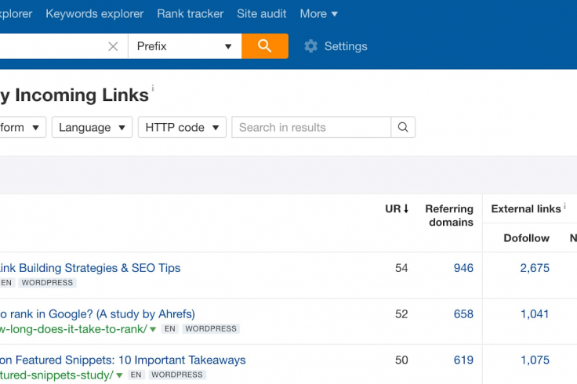Open Settings via the gear icon
The width and height of the screenshot is (577, 384).
click(310, 46)
